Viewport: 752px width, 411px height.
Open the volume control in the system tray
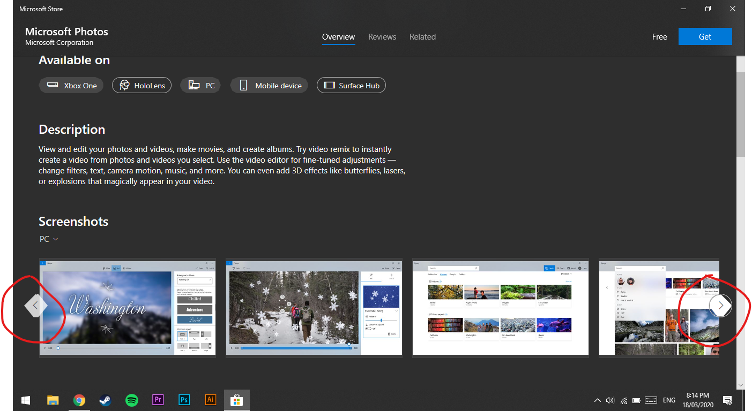tap(610, 400)
